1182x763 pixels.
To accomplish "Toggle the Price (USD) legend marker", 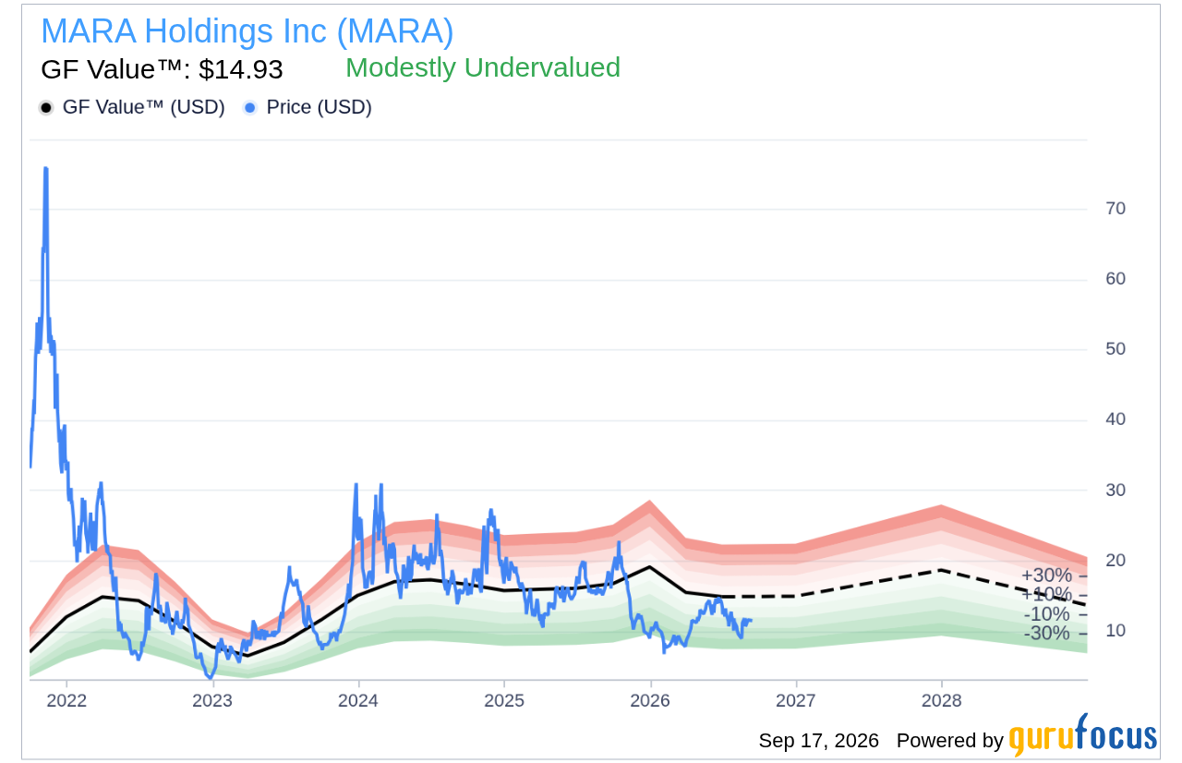I will (x=308, y=107).
